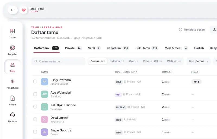Click the name Dewi Lestari
The image size is (217, 139).
tap(59, 118)
